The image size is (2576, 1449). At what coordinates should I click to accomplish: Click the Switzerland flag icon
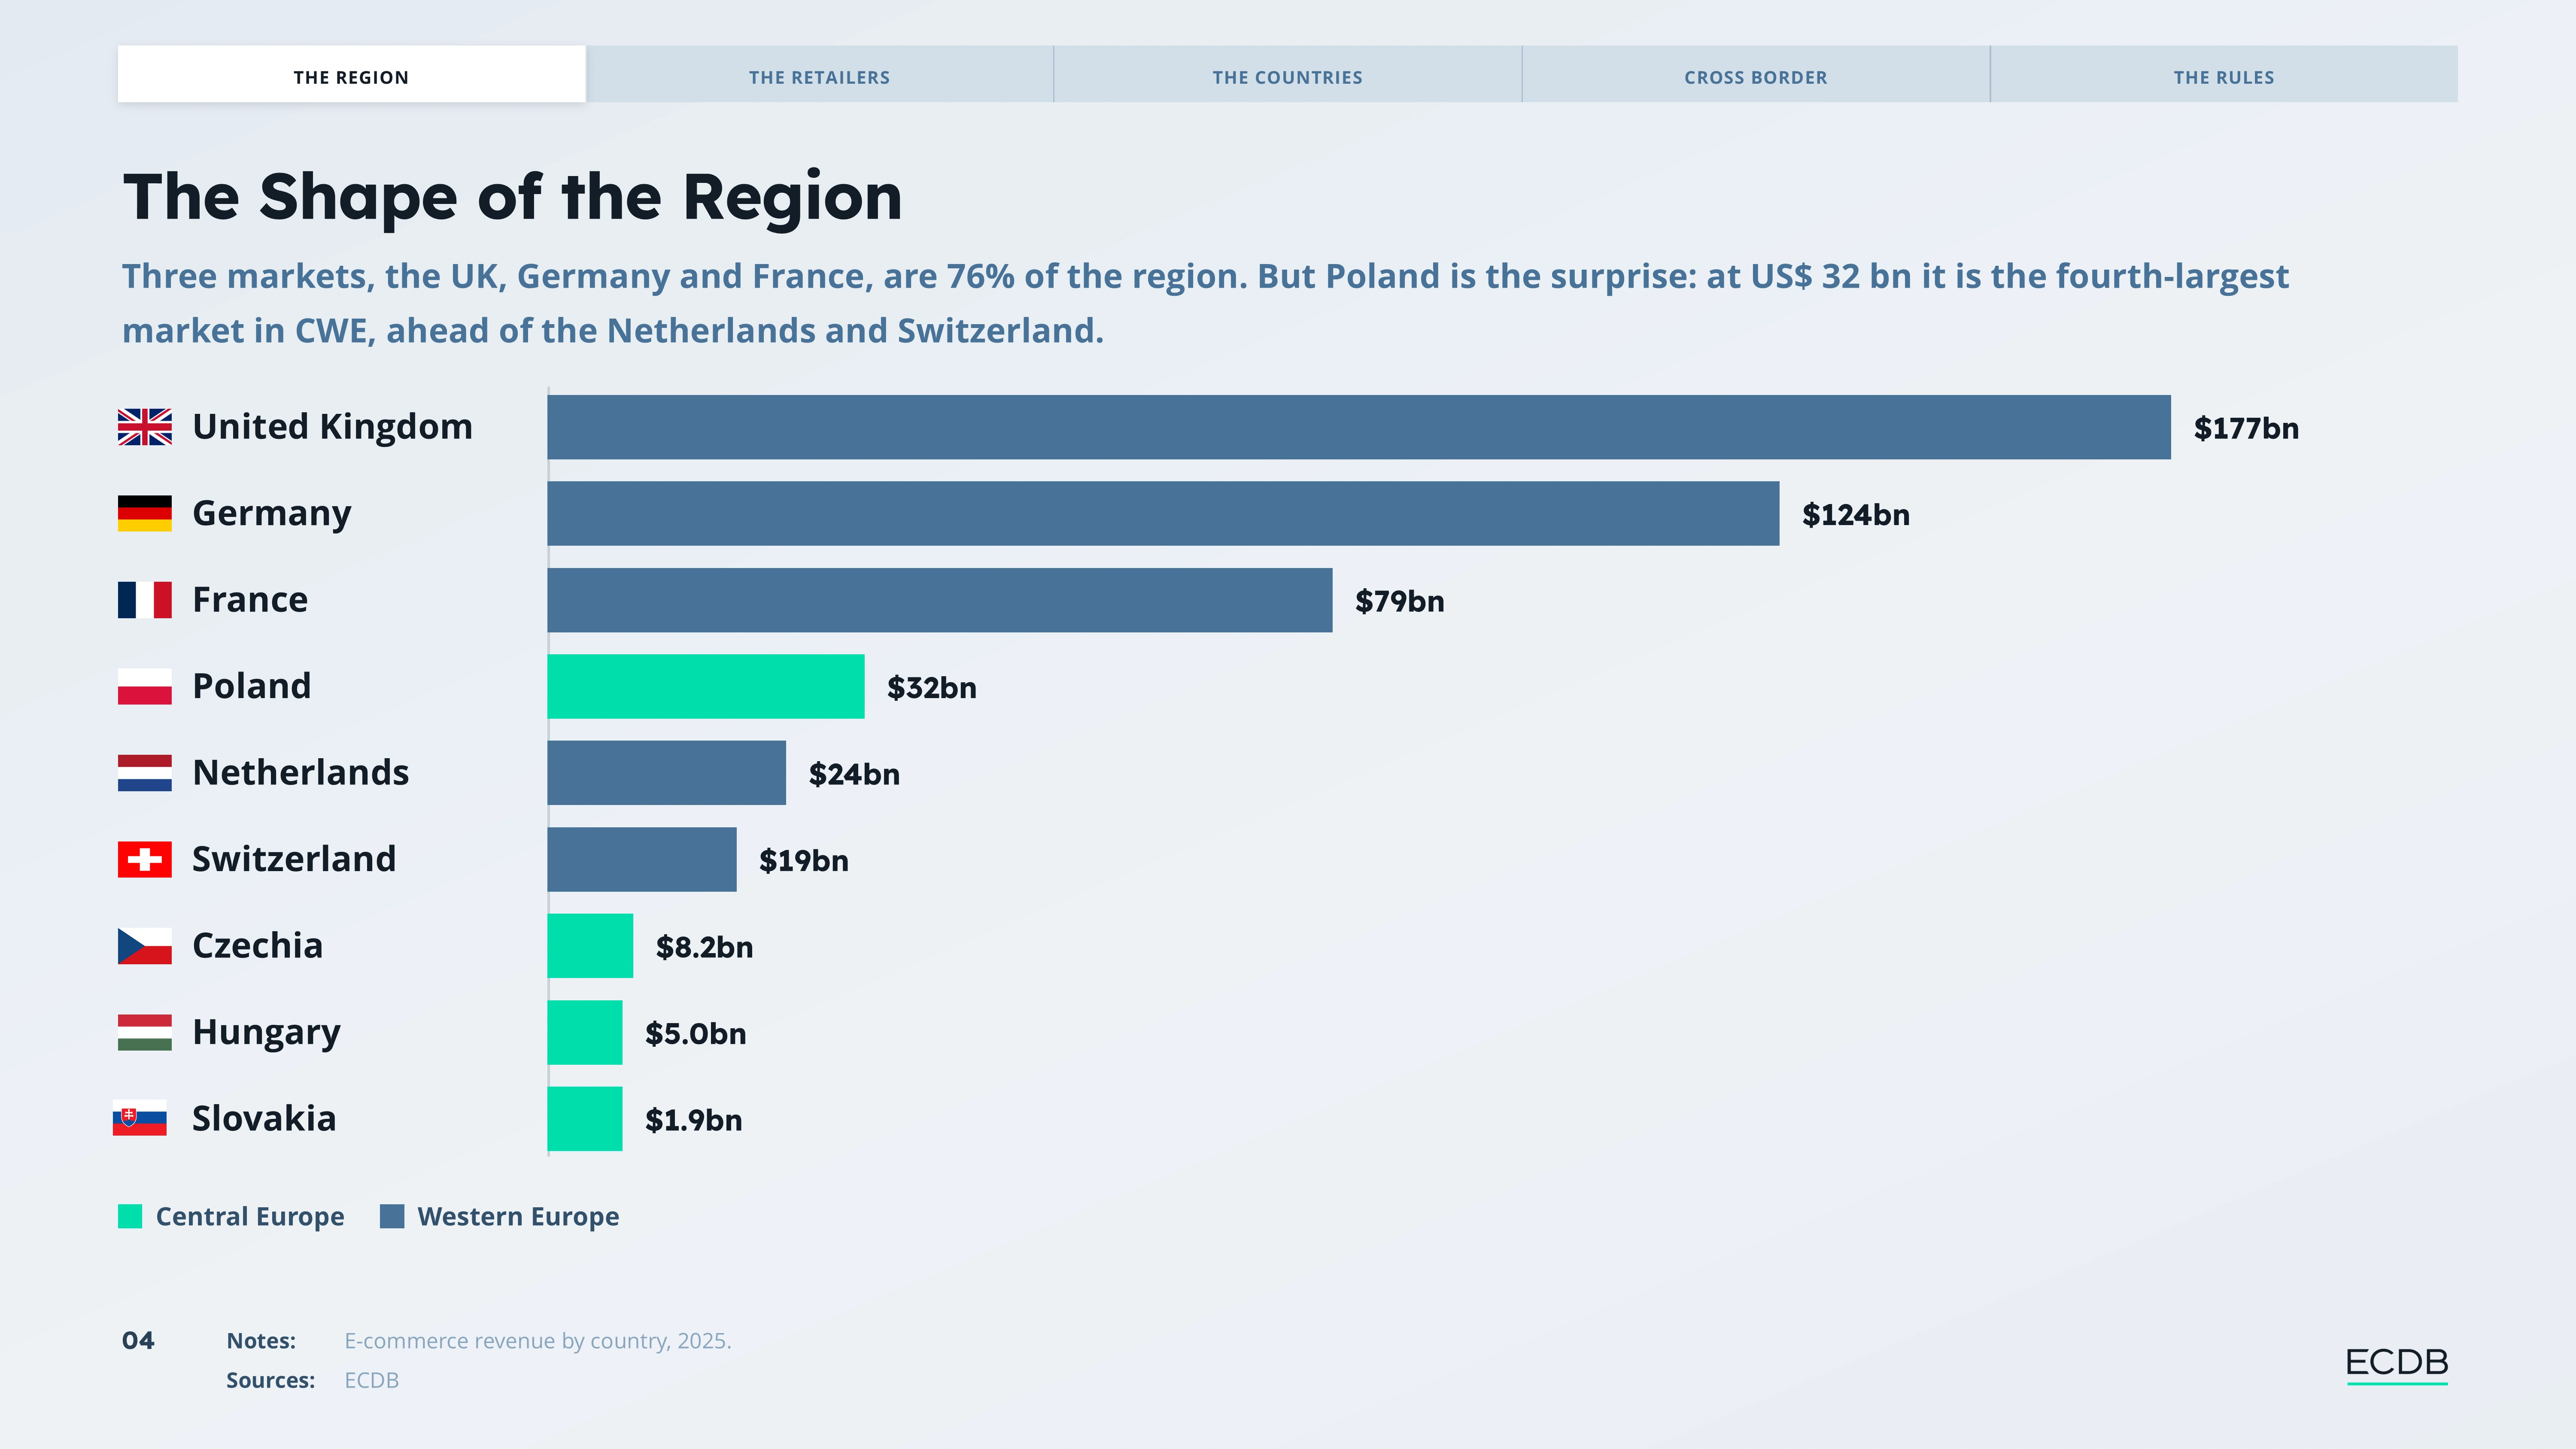(145, 859)
